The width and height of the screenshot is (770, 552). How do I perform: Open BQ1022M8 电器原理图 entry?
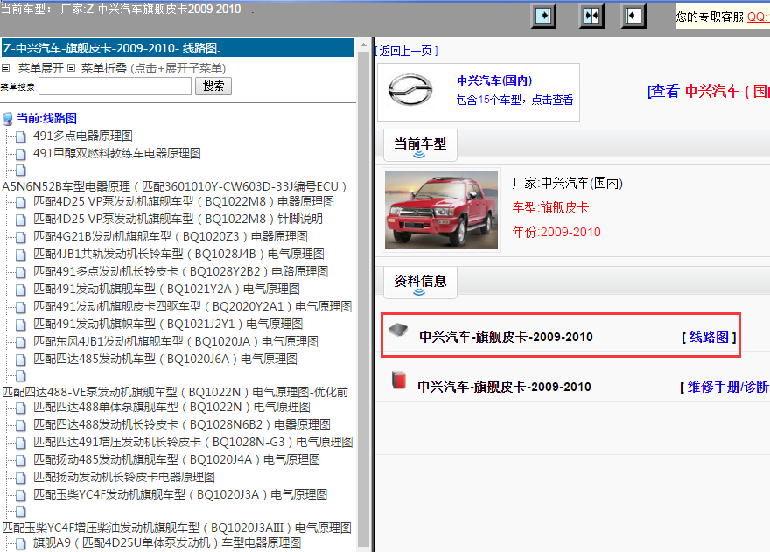point(184,202)
